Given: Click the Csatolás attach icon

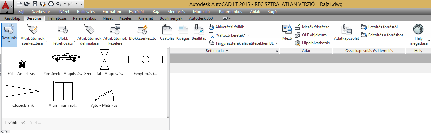Looking at the screenshot, I should pos(167,30).
